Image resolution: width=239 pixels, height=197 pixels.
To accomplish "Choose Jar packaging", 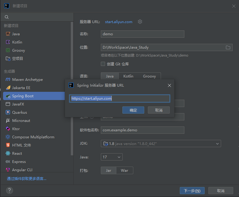I will click(x=108, y=171).
